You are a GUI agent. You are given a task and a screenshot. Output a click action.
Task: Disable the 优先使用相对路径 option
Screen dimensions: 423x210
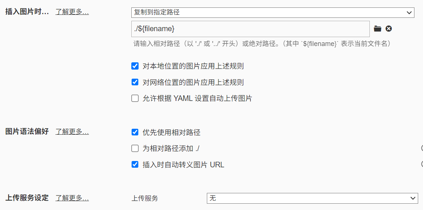click(135, 132)
